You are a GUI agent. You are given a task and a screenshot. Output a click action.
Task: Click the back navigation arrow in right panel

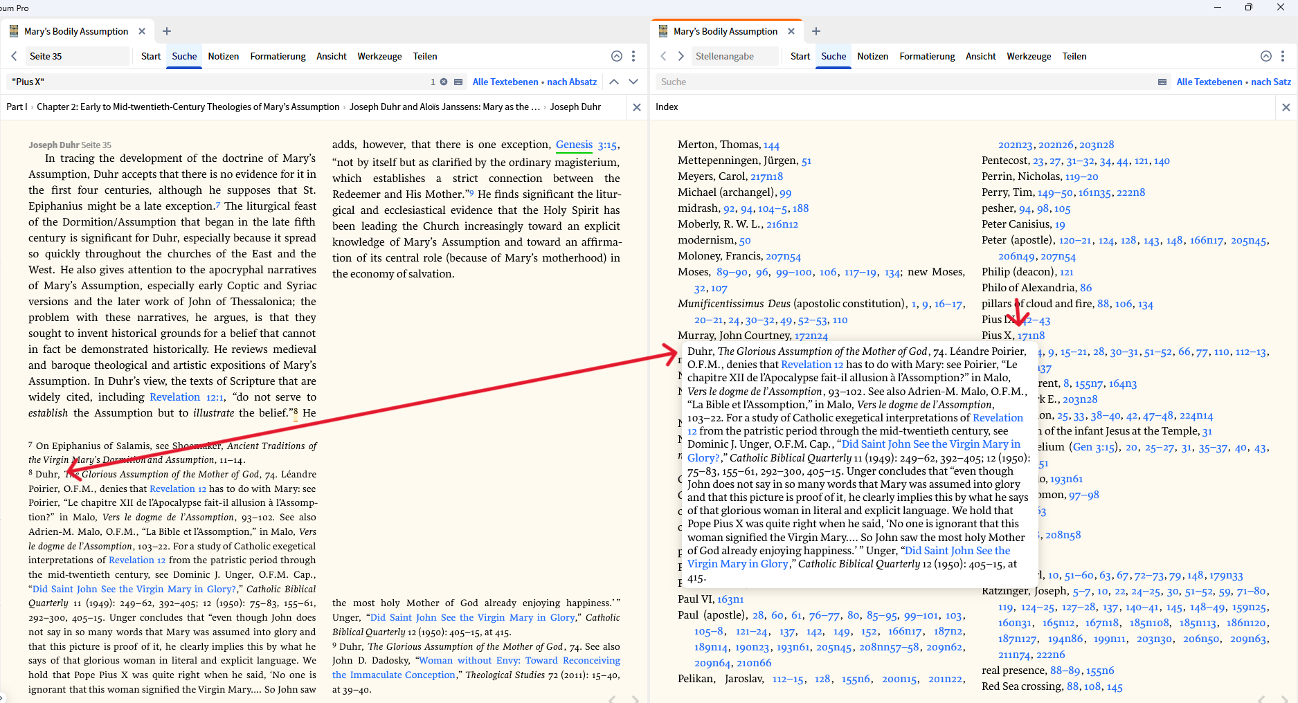(663, 56)
